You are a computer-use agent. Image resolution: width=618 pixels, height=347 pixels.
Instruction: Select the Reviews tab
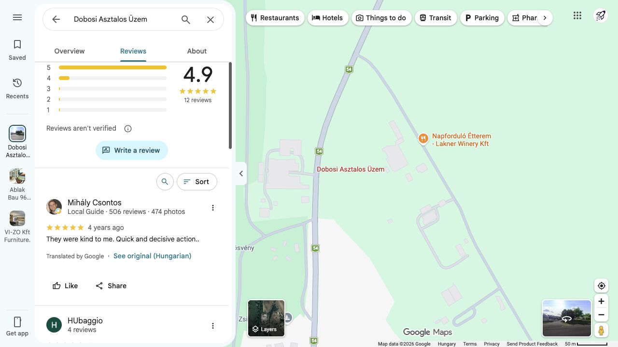point(133,51)
